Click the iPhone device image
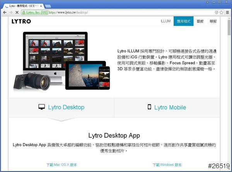Image resolution: width=232 pixels, height=172 pixels. pos(104,78)
